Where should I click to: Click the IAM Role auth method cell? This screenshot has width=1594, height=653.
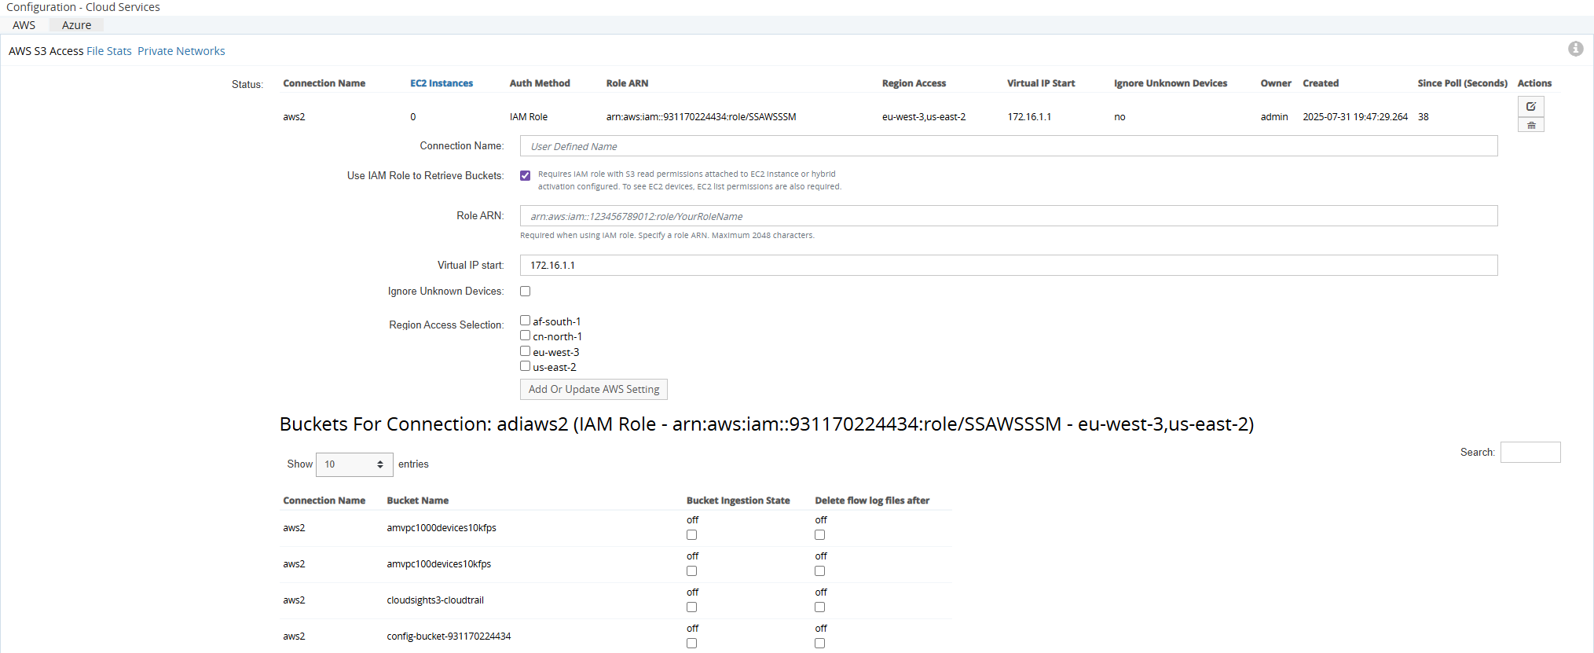tap(529, 117)
